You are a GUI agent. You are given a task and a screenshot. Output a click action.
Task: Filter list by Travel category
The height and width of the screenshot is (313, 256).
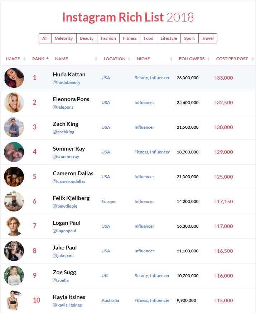coord(208,38)
